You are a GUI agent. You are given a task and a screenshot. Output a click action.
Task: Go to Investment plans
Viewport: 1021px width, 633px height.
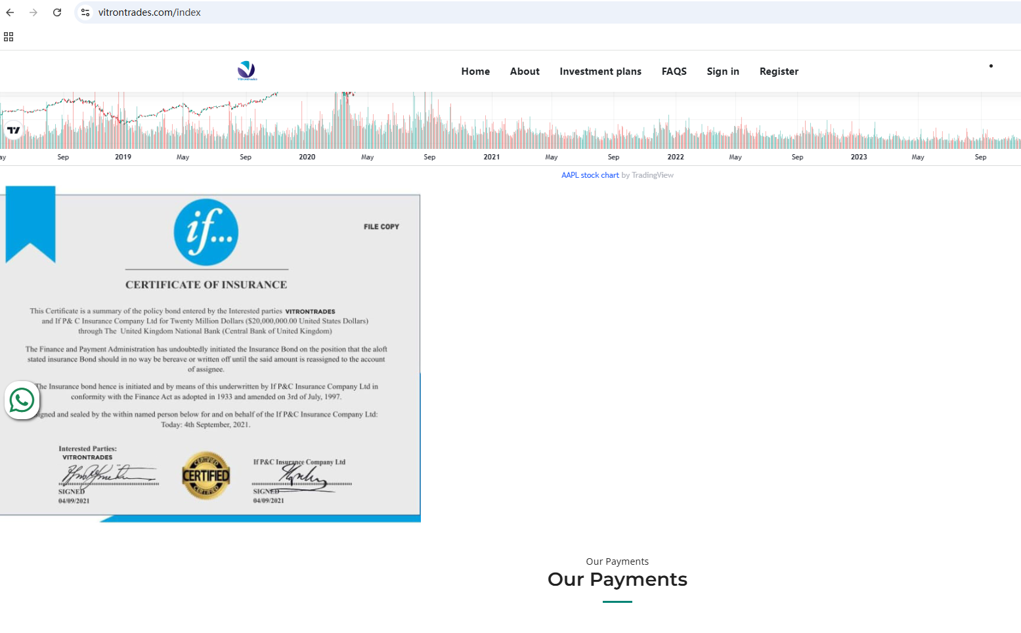point(600,71)
